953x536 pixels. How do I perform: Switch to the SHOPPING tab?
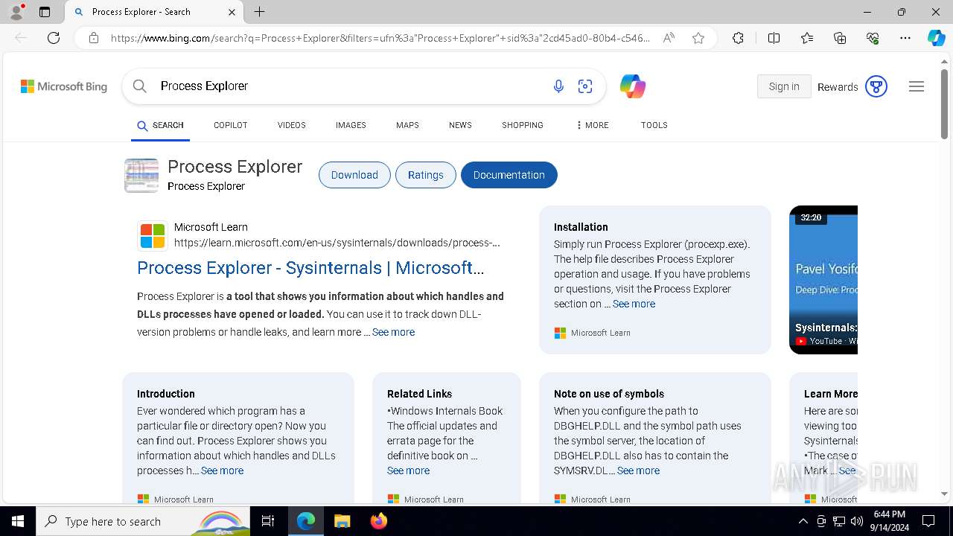(x=523, y=125)
